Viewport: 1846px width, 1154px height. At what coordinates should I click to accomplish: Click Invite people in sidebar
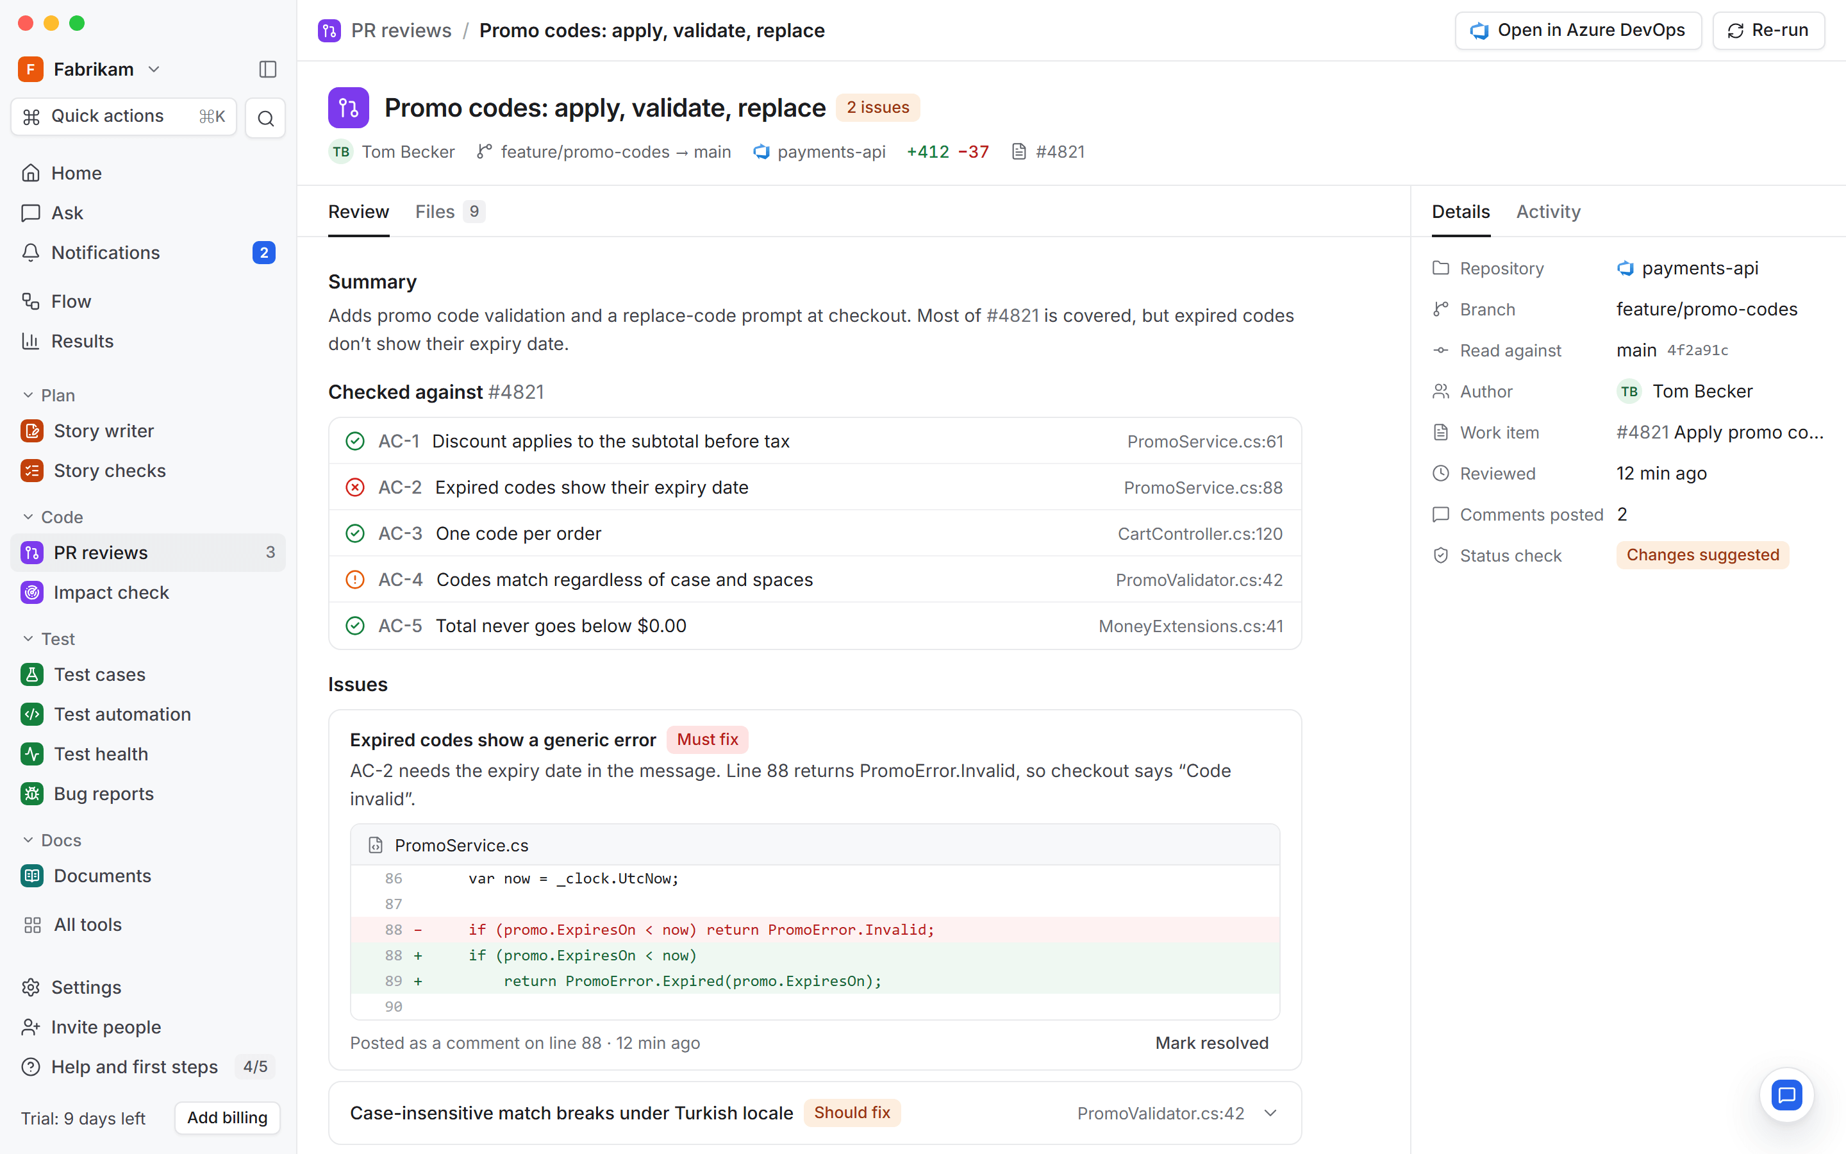click(x=148, y=1027)
